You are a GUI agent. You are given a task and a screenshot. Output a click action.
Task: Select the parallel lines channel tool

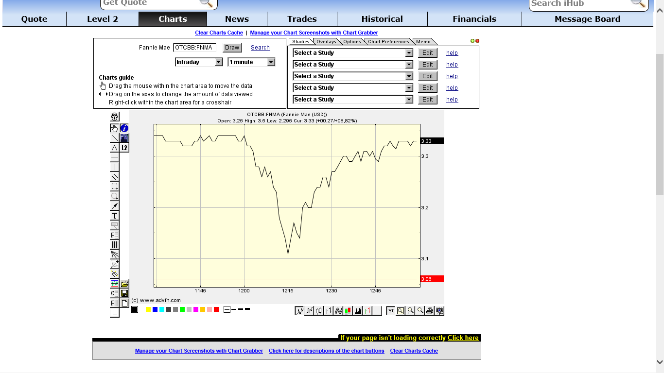click(115, 177)
